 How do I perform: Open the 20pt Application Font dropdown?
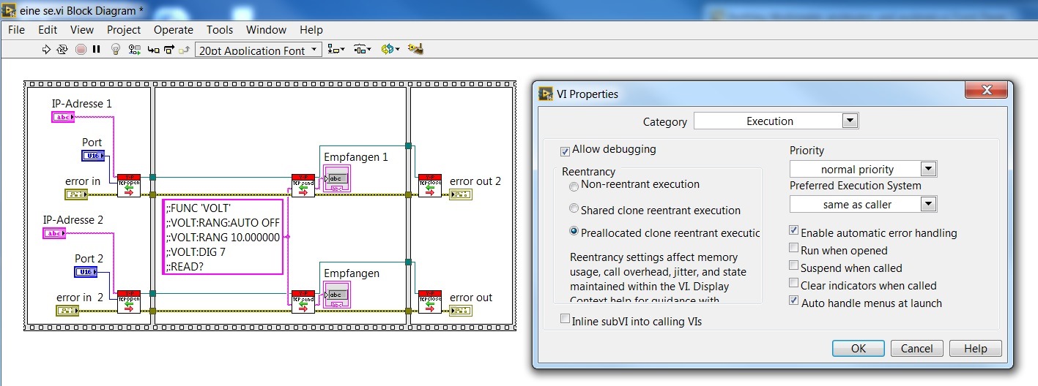[x=259, y=50]
